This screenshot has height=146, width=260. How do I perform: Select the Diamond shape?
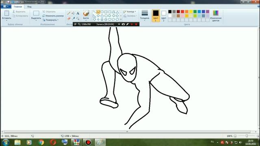point(98,16)
